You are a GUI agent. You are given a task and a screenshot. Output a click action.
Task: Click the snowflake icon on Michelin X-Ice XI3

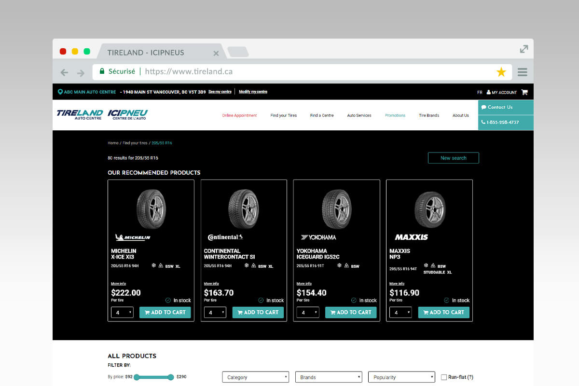tap(154, 265)
